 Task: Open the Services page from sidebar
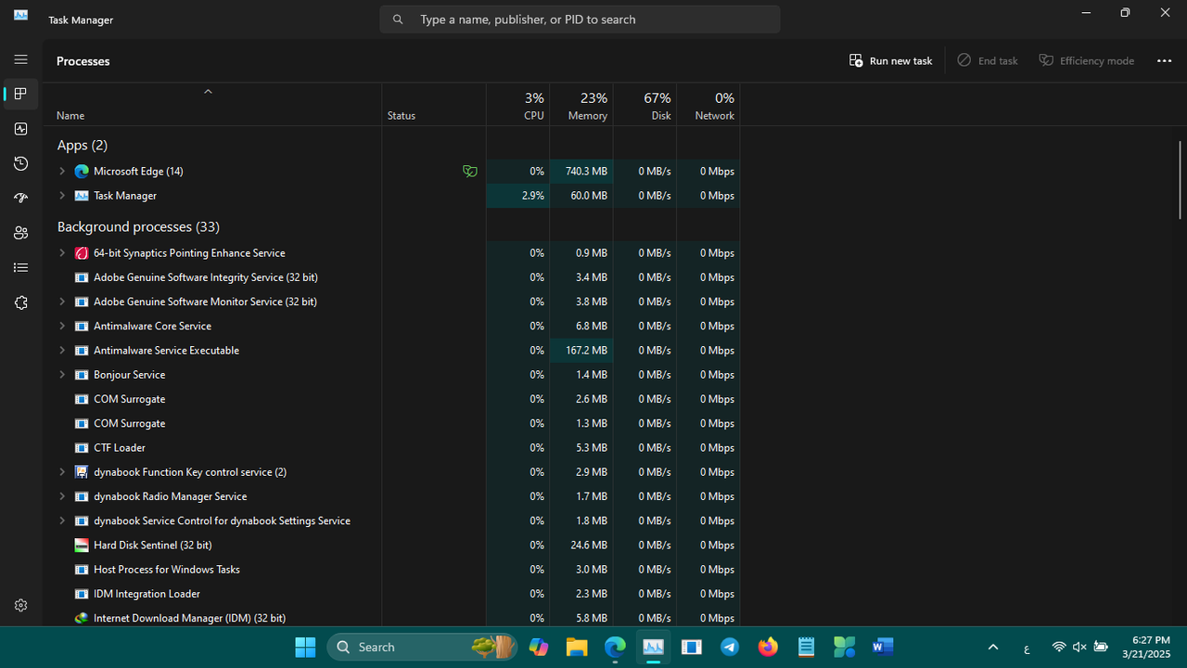pyautogui.click(x=20, y=302)
